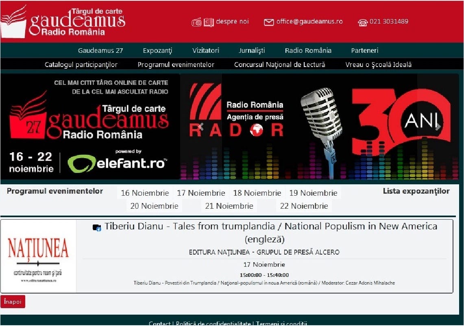This screenshot has width=464, height=326.
Task: Click the Programul evenimentelor heading above event list
Action: 55,191
